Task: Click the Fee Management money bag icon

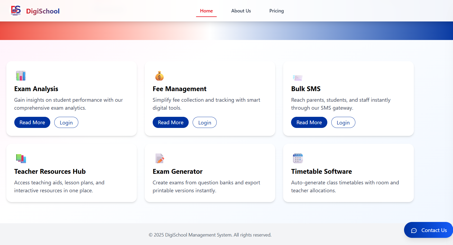Action: click(159, 76)
